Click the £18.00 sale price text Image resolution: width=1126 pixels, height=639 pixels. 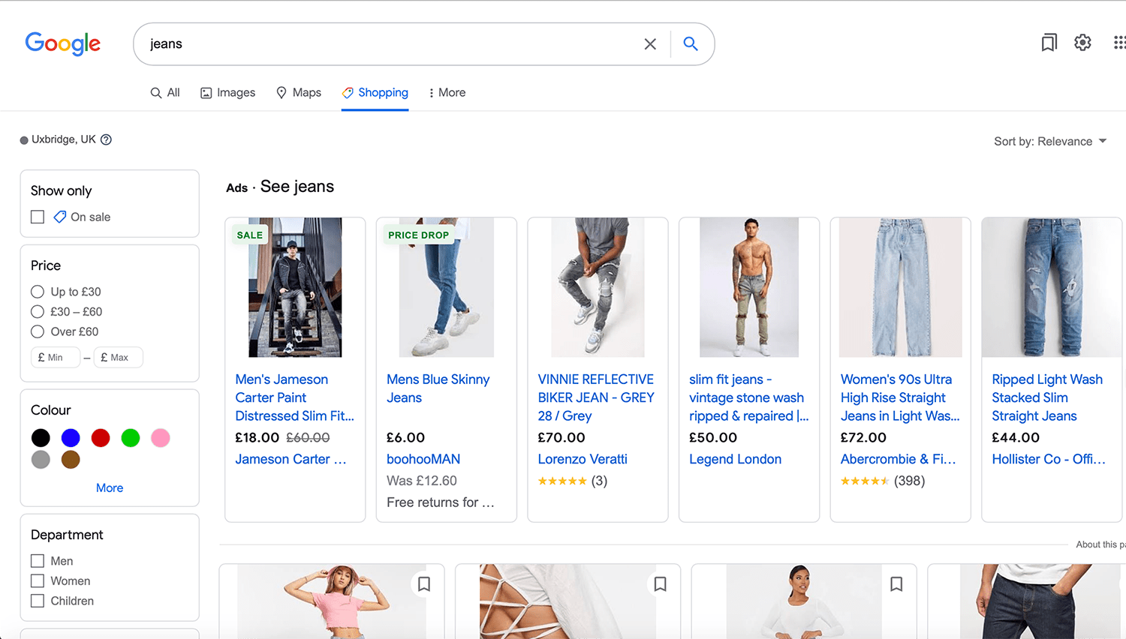tap(257, 437)
